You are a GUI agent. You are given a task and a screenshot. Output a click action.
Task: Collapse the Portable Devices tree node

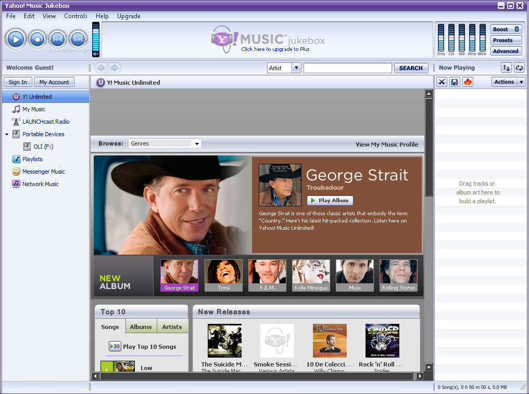click(7, 134)
